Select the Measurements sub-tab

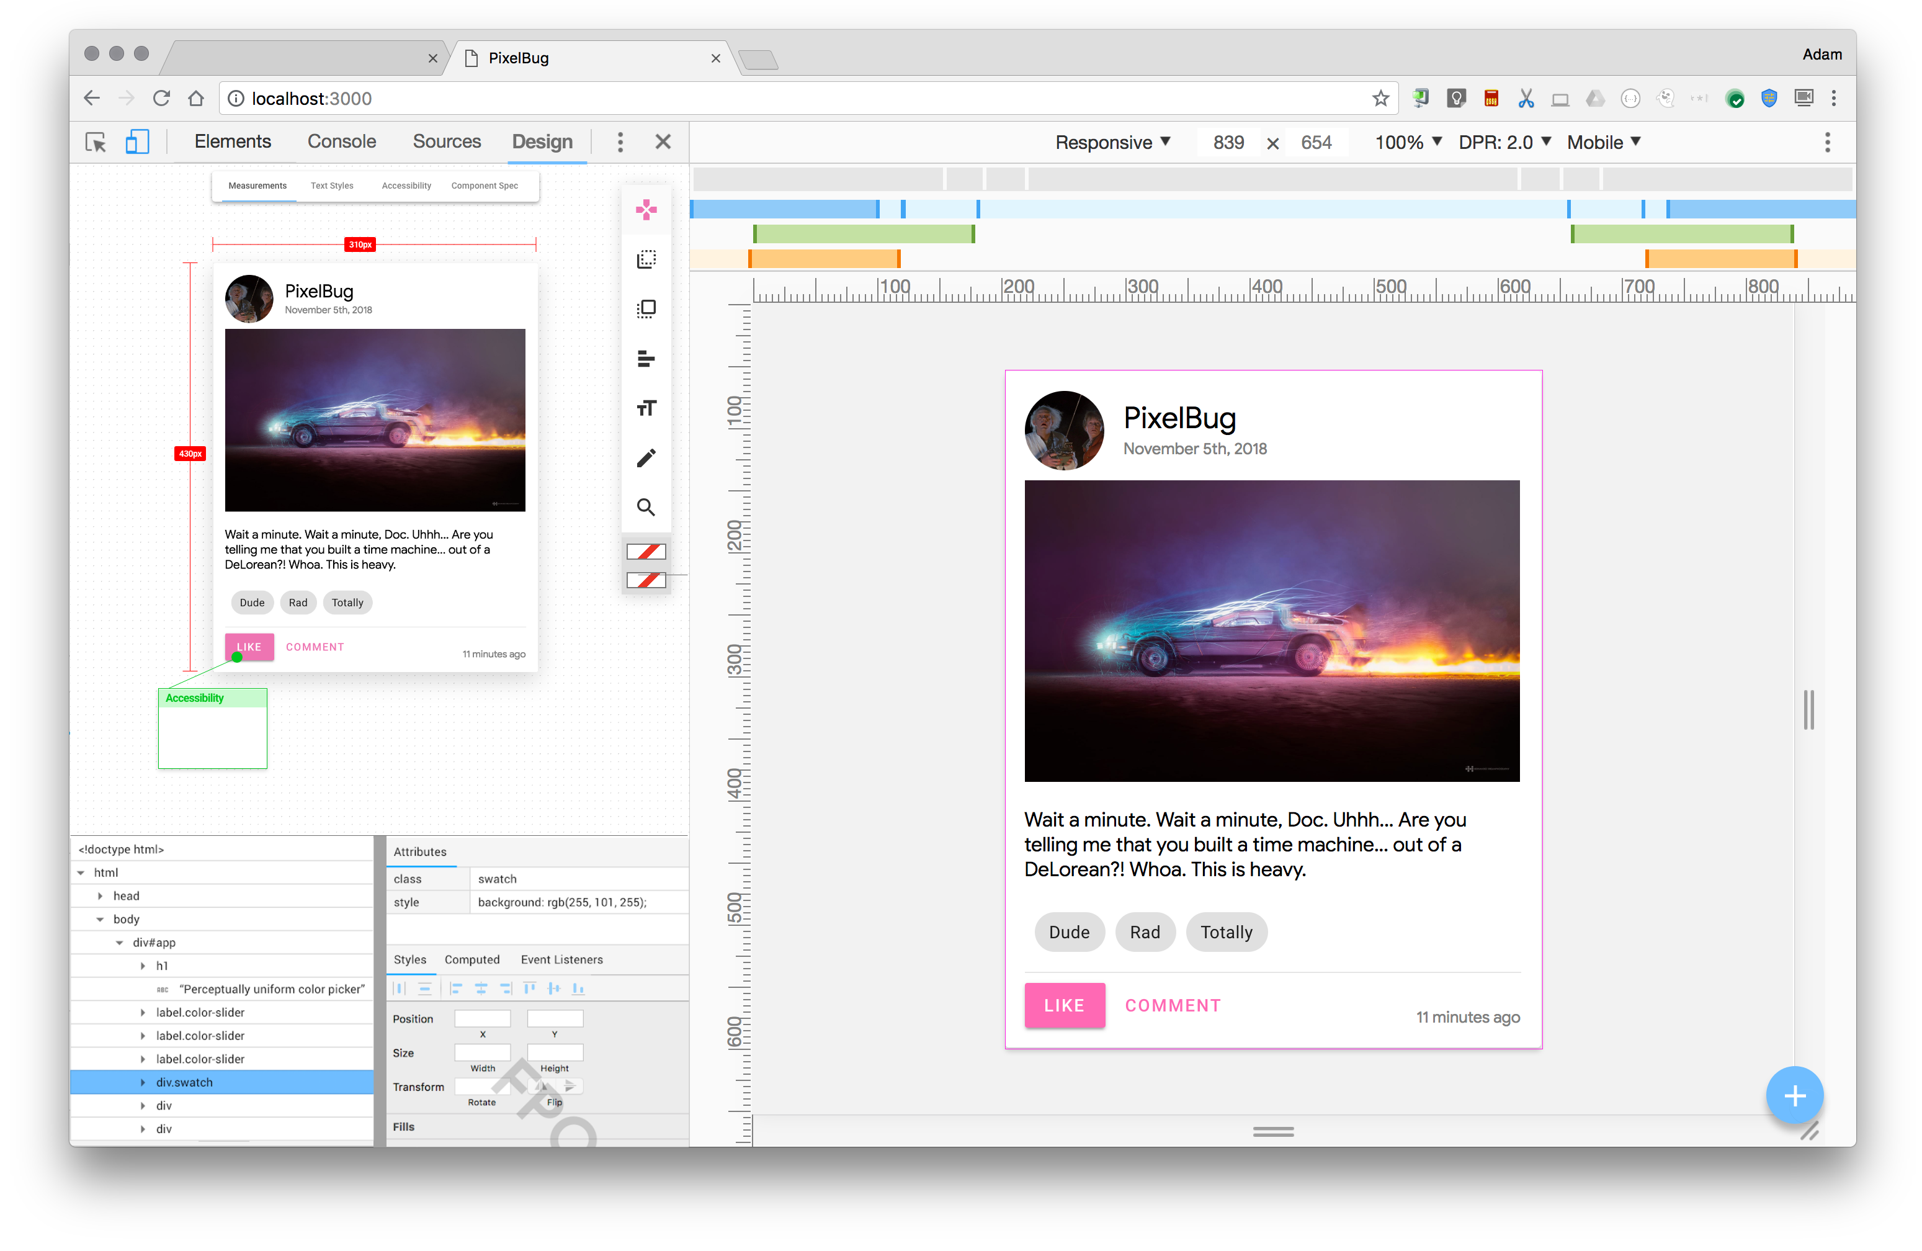pos(257,186)
